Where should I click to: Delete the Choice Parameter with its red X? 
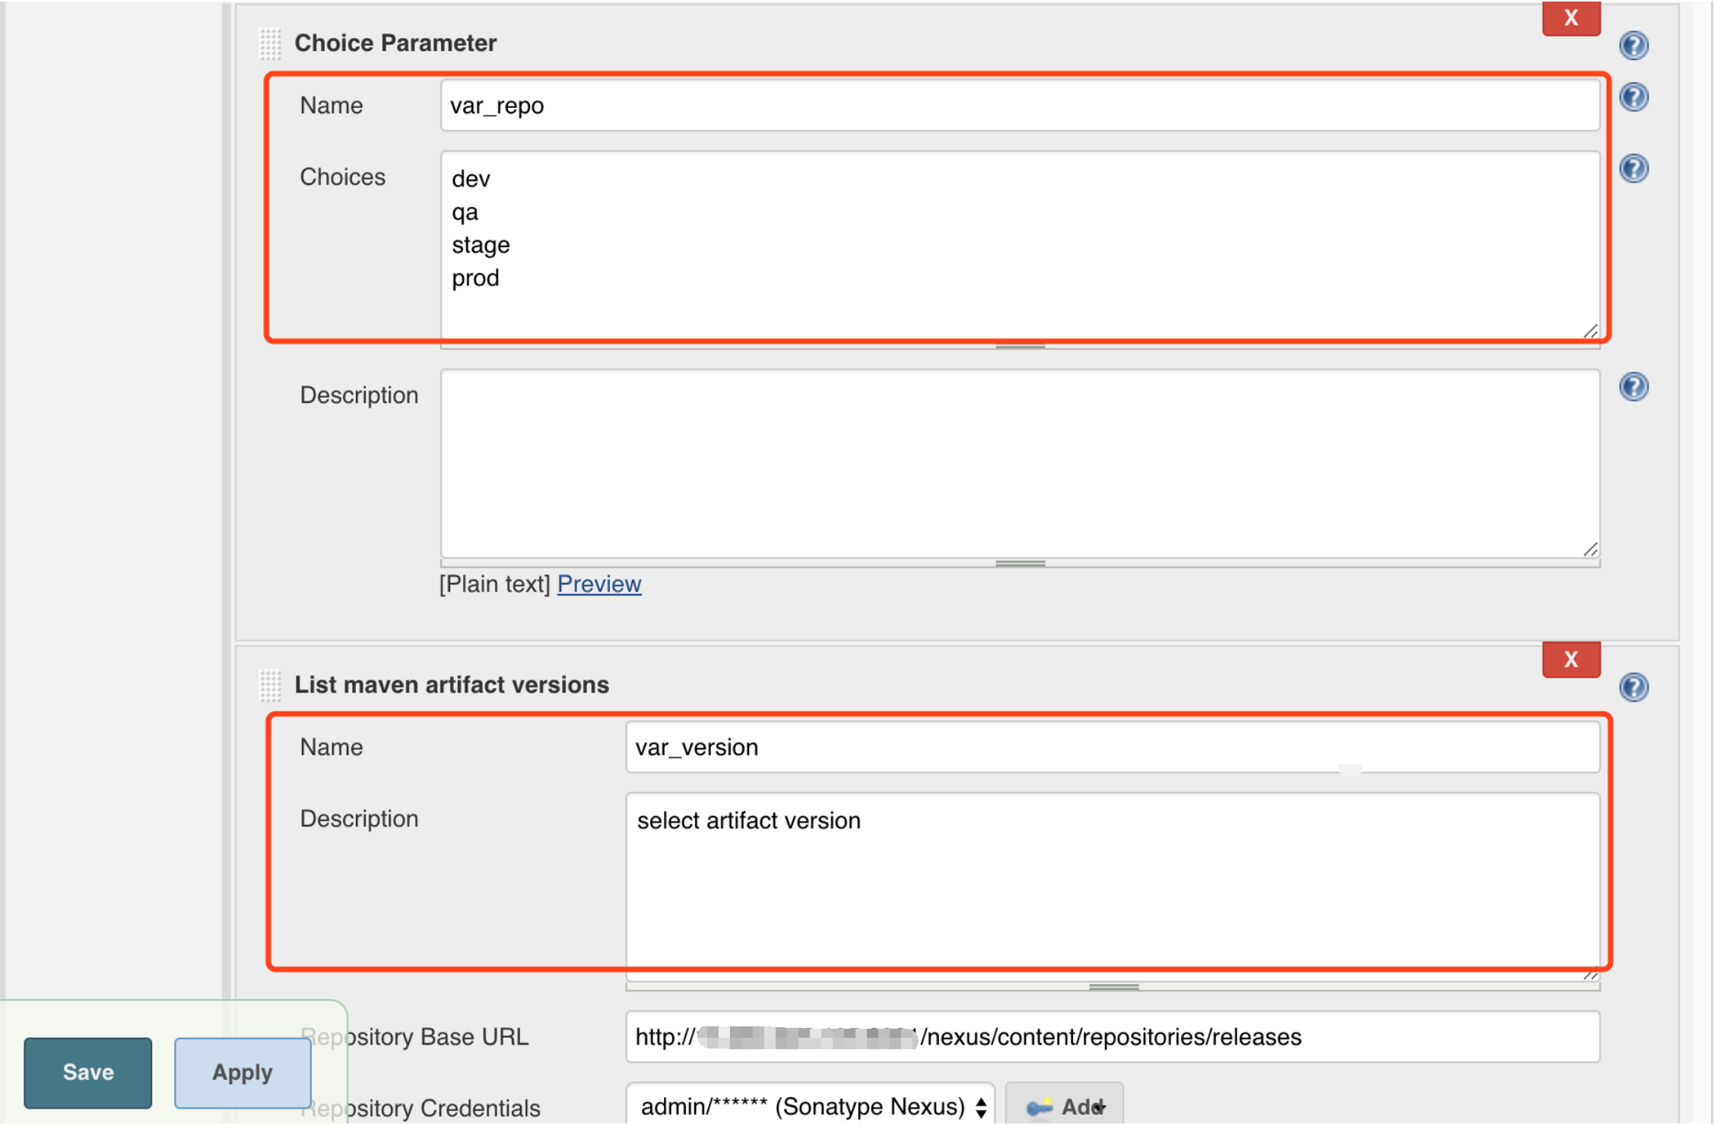pyautogui.click(x=1571, y=18)
